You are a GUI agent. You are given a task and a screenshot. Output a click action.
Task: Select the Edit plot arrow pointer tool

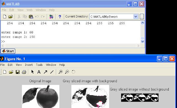[33, 72]
